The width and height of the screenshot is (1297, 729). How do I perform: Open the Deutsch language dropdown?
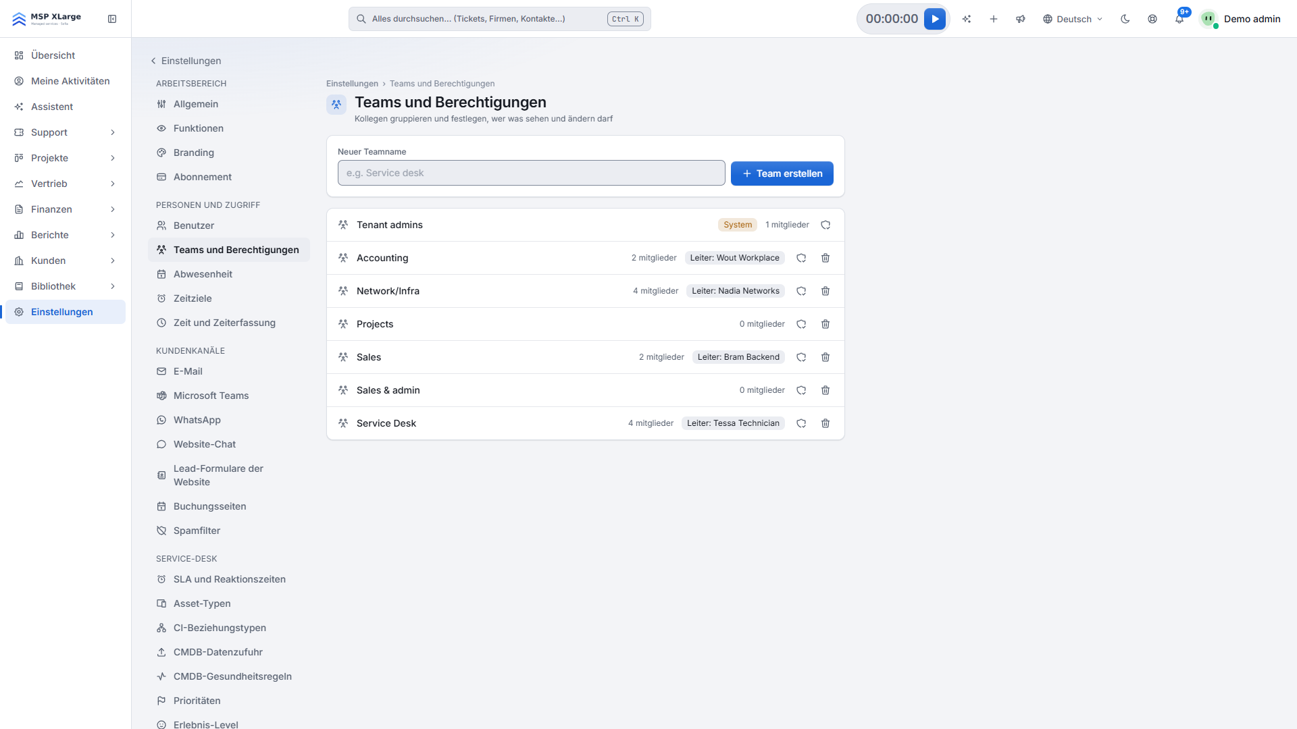(x=1073, y=19)
